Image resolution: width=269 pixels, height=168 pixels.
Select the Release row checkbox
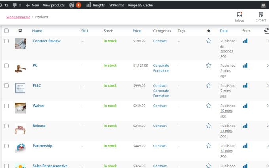pyautogui.click(x=6, y=126)
